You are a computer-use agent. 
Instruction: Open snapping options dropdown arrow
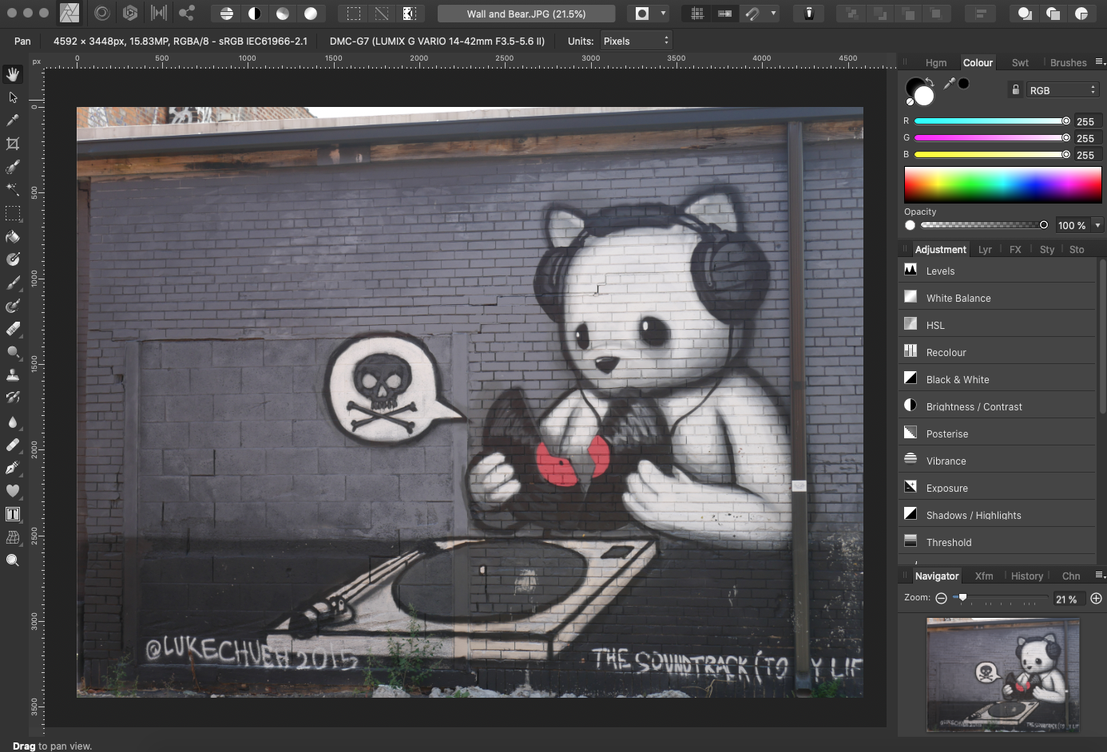tap(773, 14)
